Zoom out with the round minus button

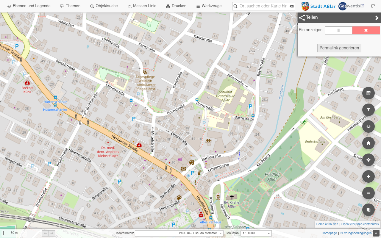pos(368,193)
